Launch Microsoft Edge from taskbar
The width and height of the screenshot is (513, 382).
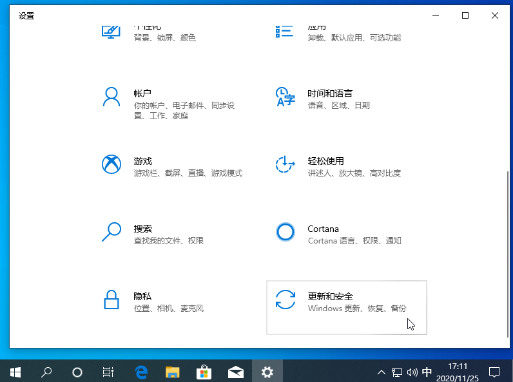[141, 372]
